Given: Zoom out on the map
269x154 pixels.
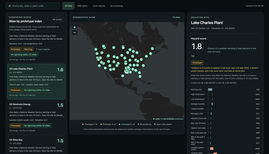Looking at the screenshot, I should point(74,32).
